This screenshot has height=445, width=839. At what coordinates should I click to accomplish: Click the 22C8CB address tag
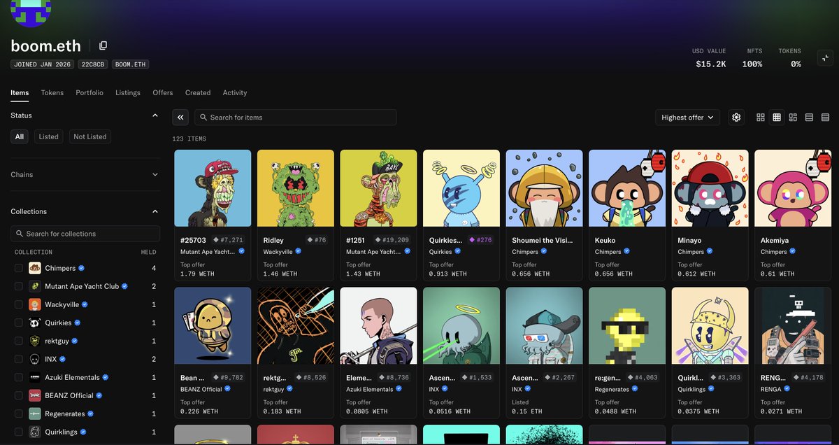(92, 64)
